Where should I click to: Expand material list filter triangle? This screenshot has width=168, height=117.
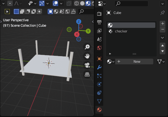pyautogui.click(x=110, y=54)
